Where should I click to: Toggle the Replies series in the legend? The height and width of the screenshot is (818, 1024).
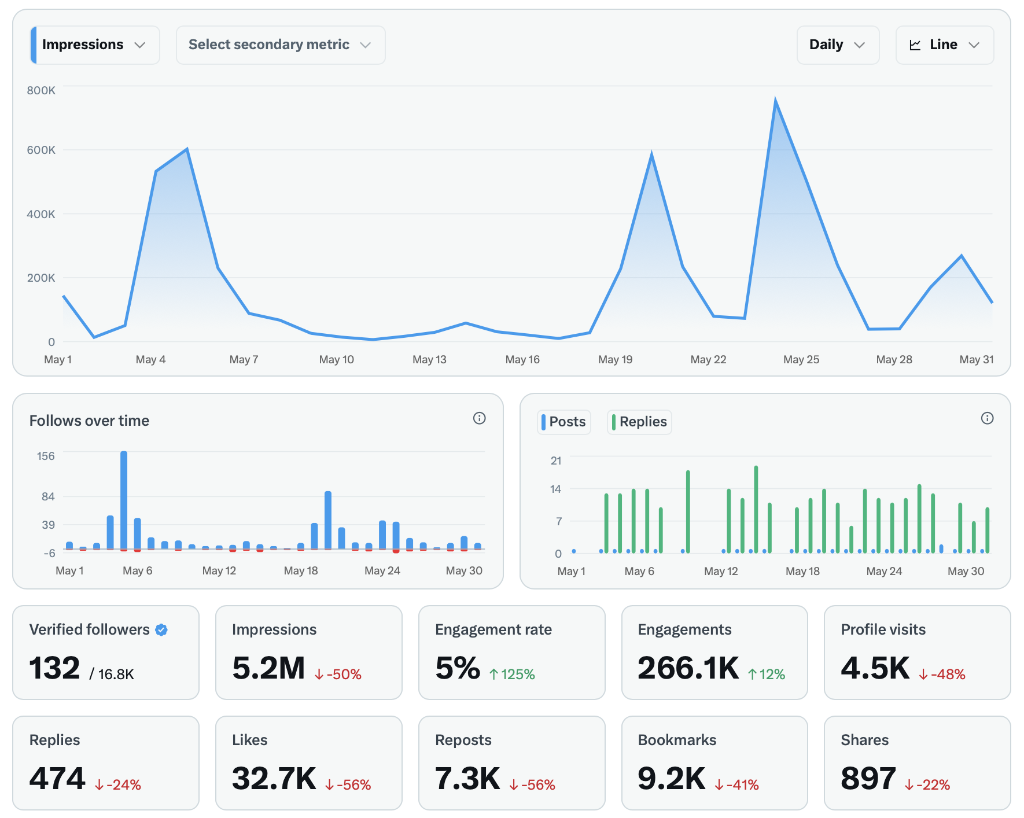tap(639, 422)
